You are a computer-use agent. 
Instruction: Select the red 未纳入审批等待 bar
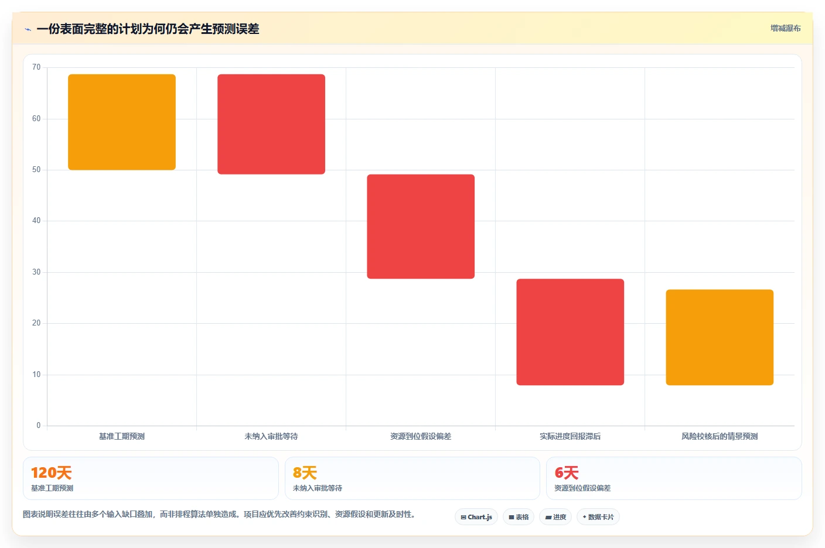pos(271,124)
